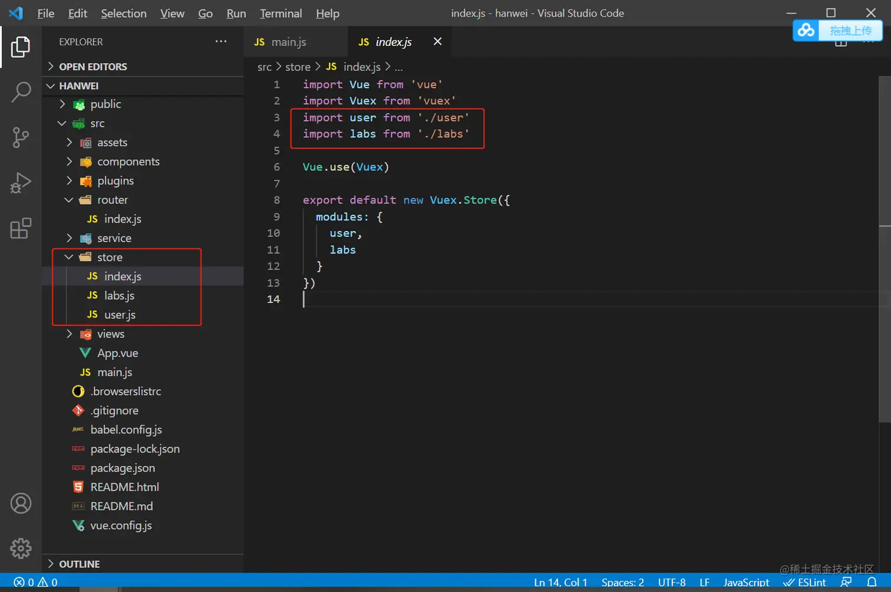The image size is (891, 592).
Task: Open vue.config.js file
Action: tap(143, 525)
